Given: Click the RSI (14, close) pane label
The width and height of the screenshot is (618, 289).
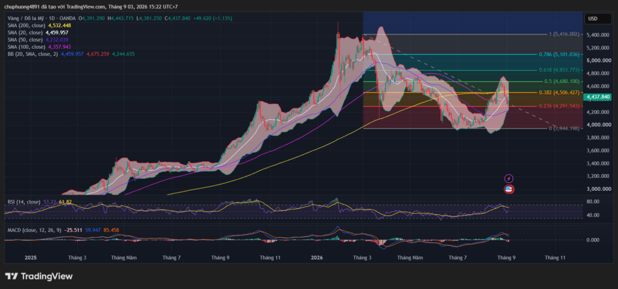Looking at the screenshot, I should (24, 202).
